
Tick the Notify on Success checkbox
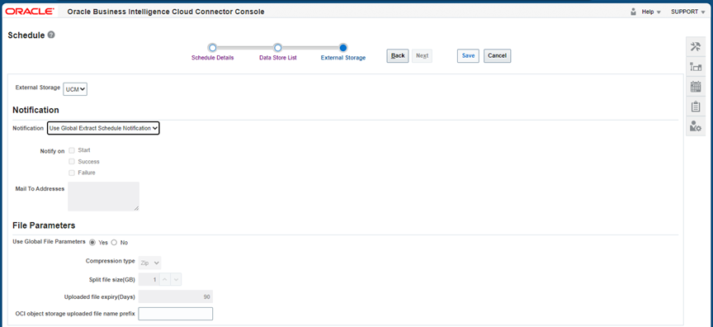[x=72, y=162]
